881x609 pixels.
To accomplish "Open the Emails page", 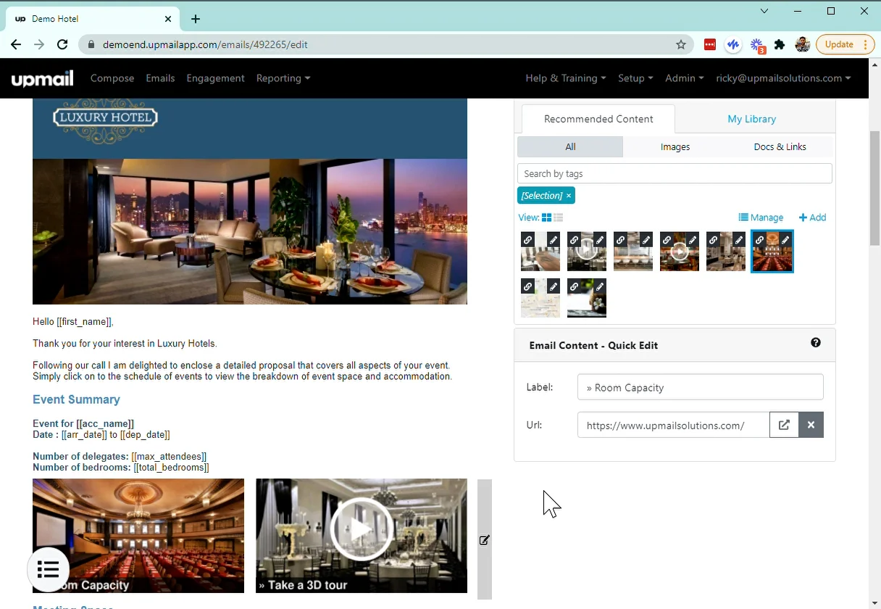I will tap(160, 78).
